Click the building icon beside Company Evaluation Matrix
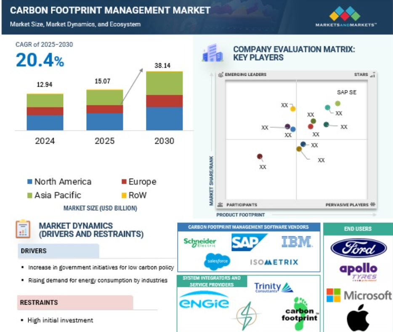Image resolution: width=393 pixels, height=332 pixels. (212, 53)
